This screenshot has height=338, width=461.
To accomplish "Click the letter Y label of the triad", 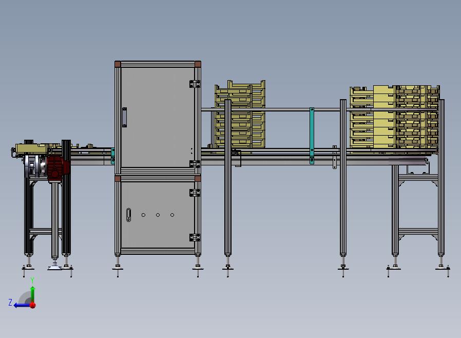I will click(33, 280).
